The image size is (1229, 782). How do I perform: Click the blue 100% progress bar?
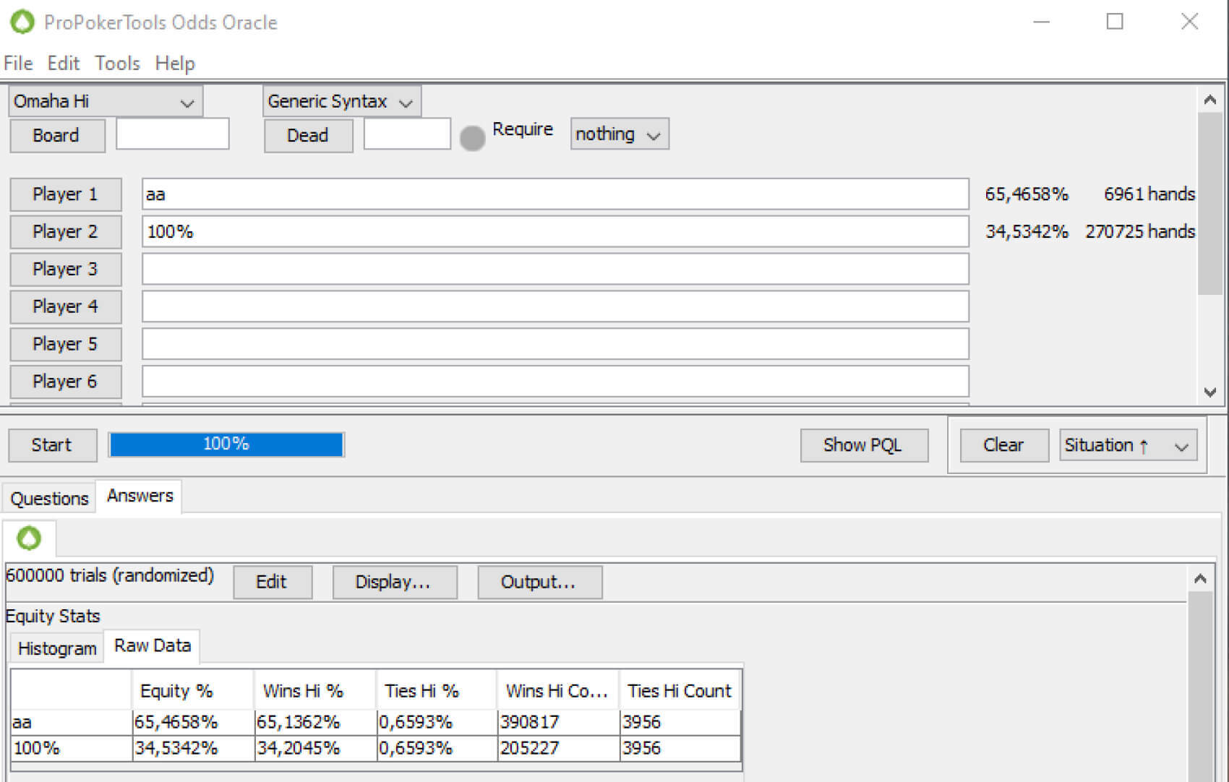tap(226, 444)
